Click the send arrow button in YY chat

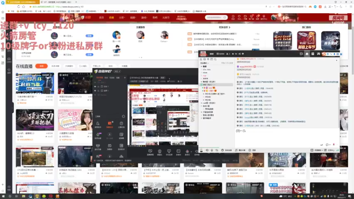click(322, 145)
